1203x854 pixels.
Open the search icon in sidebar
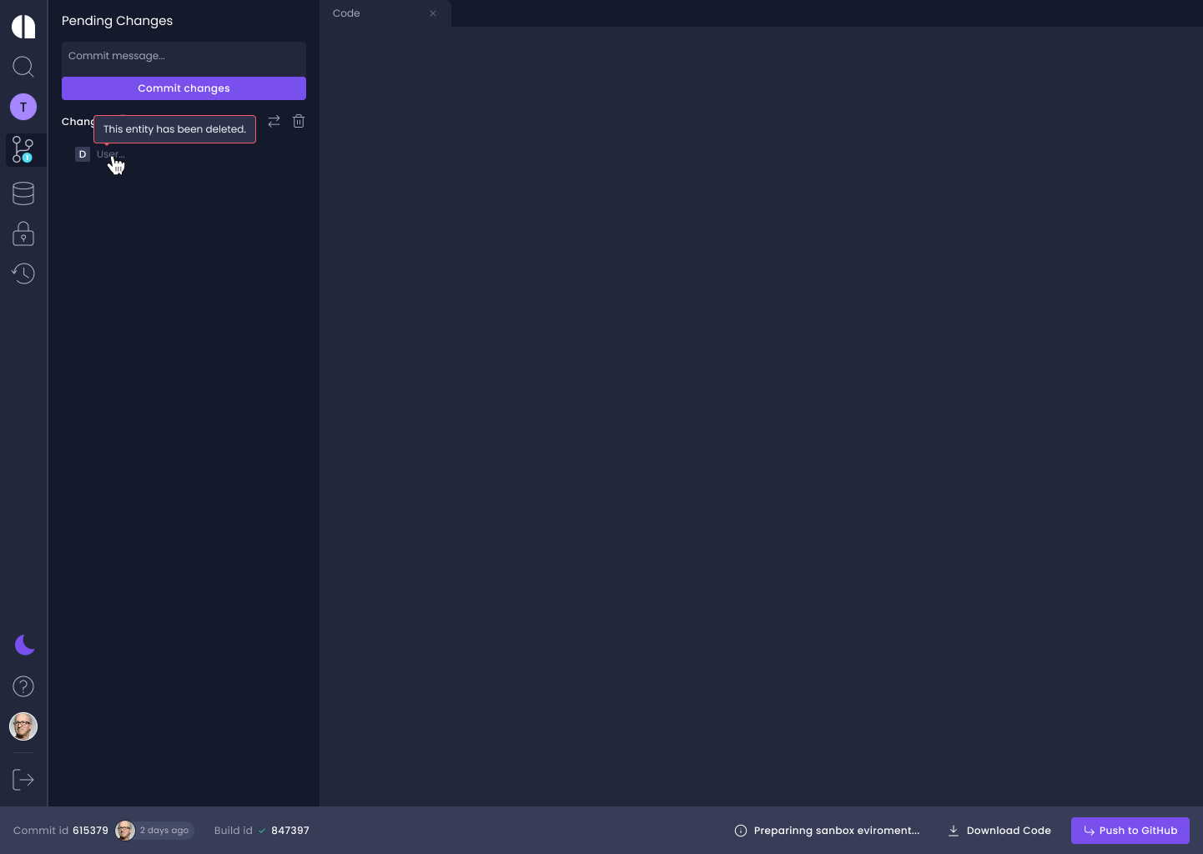(23, 67)
